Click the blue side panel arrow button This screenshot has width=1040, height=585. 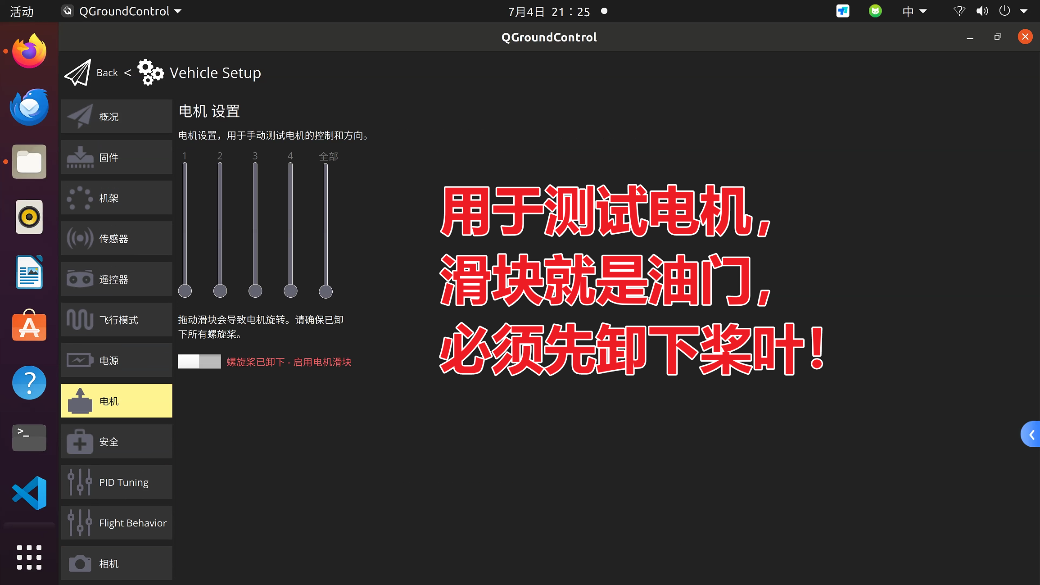(x=1031, y=434)
